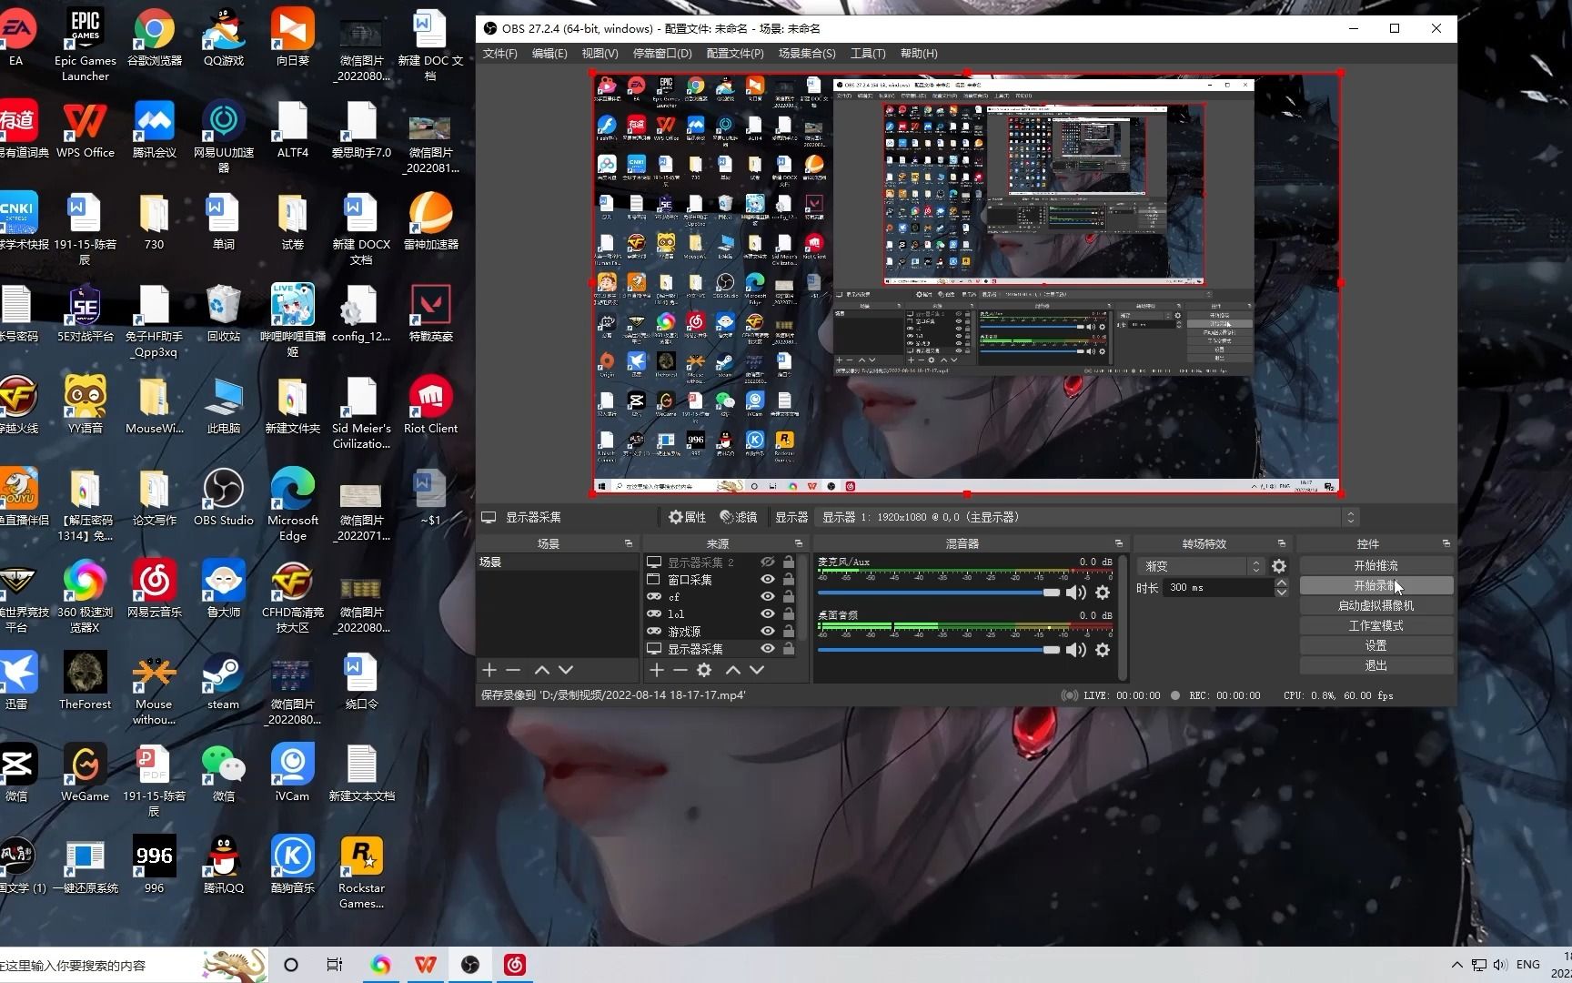Toggle lock on cf source

pyautogui.click(x=789, y=597)
